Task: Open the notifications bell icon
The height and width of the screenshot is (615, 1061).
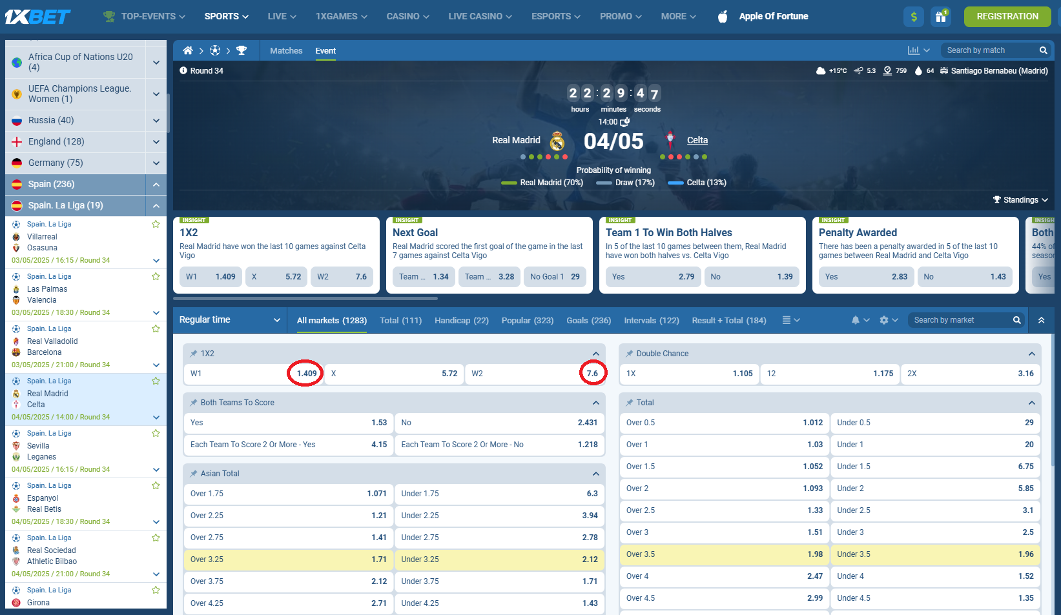Action: (x=856, y=320)
